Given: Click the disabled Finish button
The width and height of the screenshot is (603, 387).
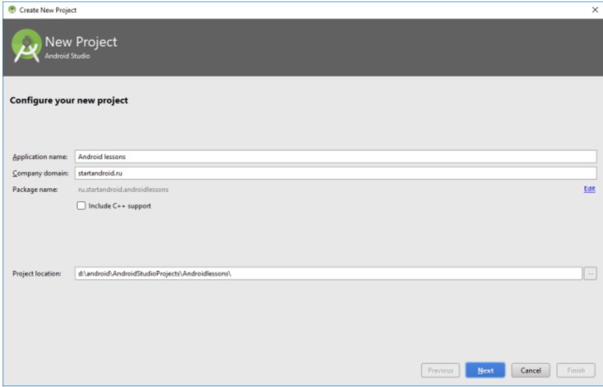Looking at the screenshot, I should click(x=575, y=370).
